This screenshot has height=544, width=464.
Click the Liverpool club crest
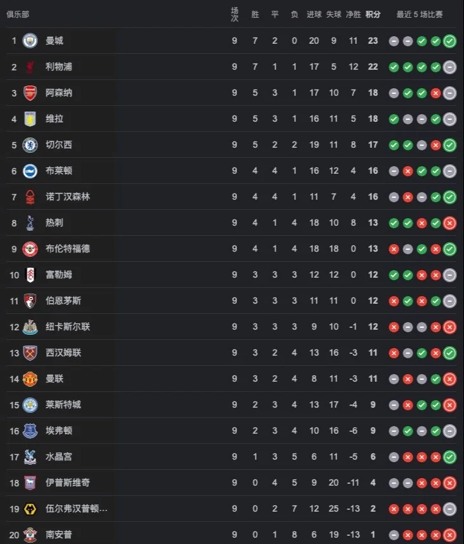coord(30,67)
